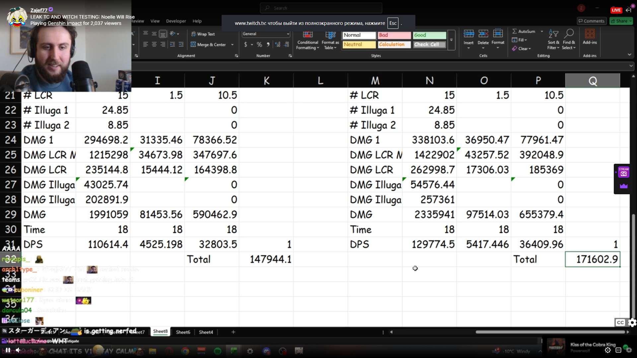
Task: Open the General number format dropdown
Action: (x=288, y=34)
